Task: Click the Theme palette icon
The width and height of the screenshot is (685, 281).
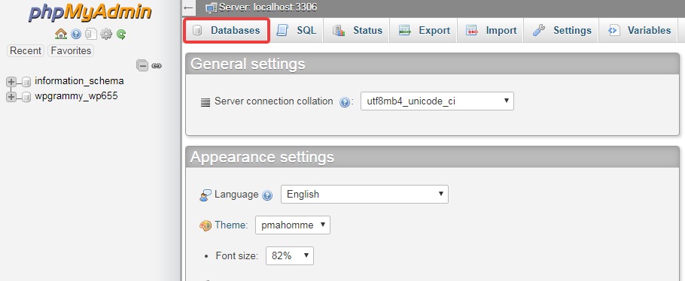Action: click(205, 225)
